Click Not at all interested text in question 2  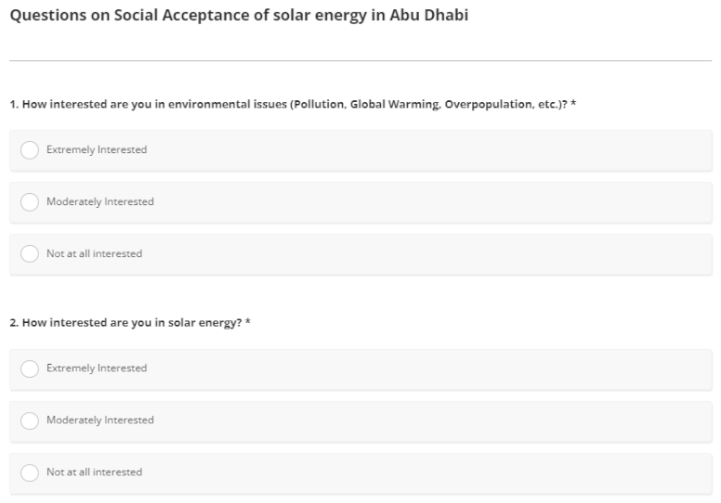[x=95, y=473]
